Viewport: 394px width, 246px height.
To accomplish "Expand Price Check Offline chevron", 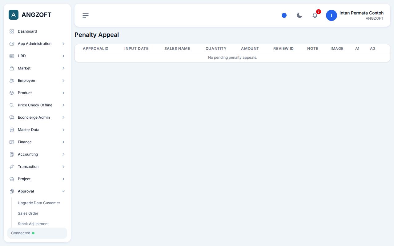I will click(x=63, y=105).
